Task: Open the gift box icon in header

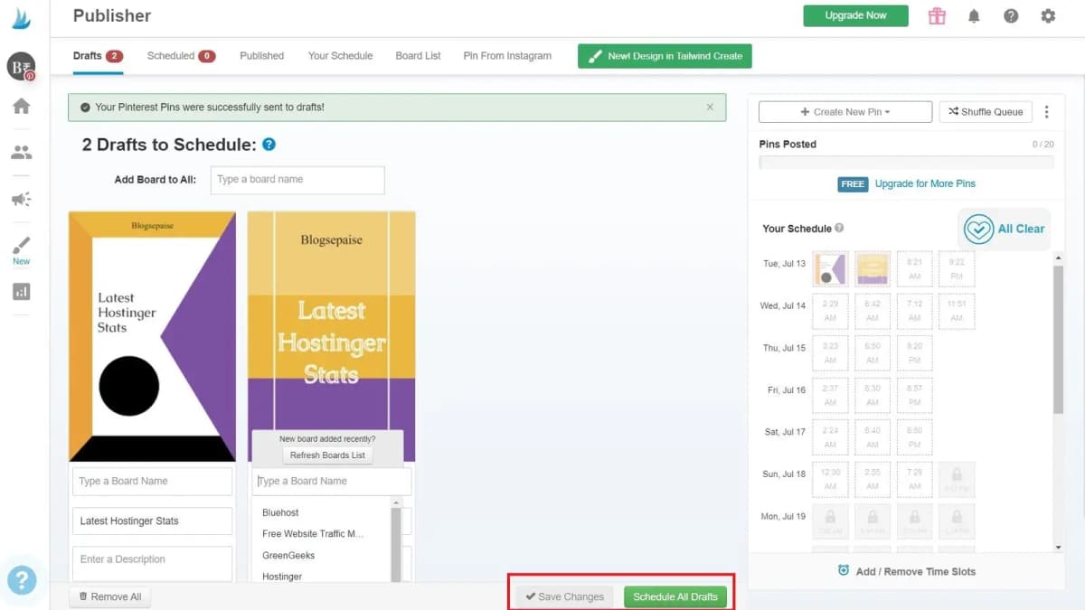Action: coord(937,16)
